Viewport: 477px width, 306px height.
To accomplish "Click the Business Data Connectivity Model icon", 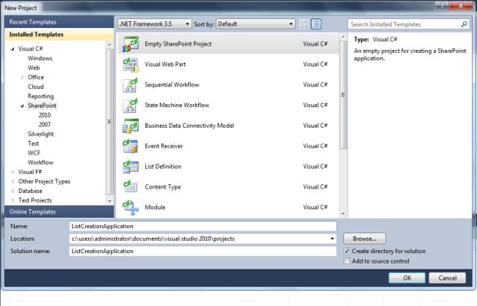I will (x=131, y=125).
